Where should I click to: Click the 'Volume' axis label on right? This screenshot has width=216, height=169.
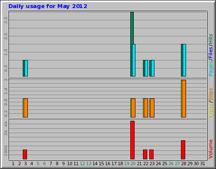[211, 149]
